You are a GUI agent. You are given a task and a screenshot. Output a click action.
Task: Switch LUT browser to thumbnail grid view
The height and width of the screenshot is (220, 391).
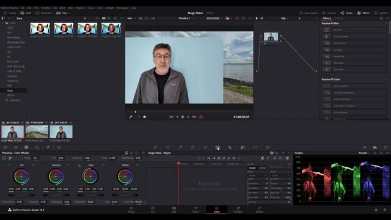click(103, 18)
